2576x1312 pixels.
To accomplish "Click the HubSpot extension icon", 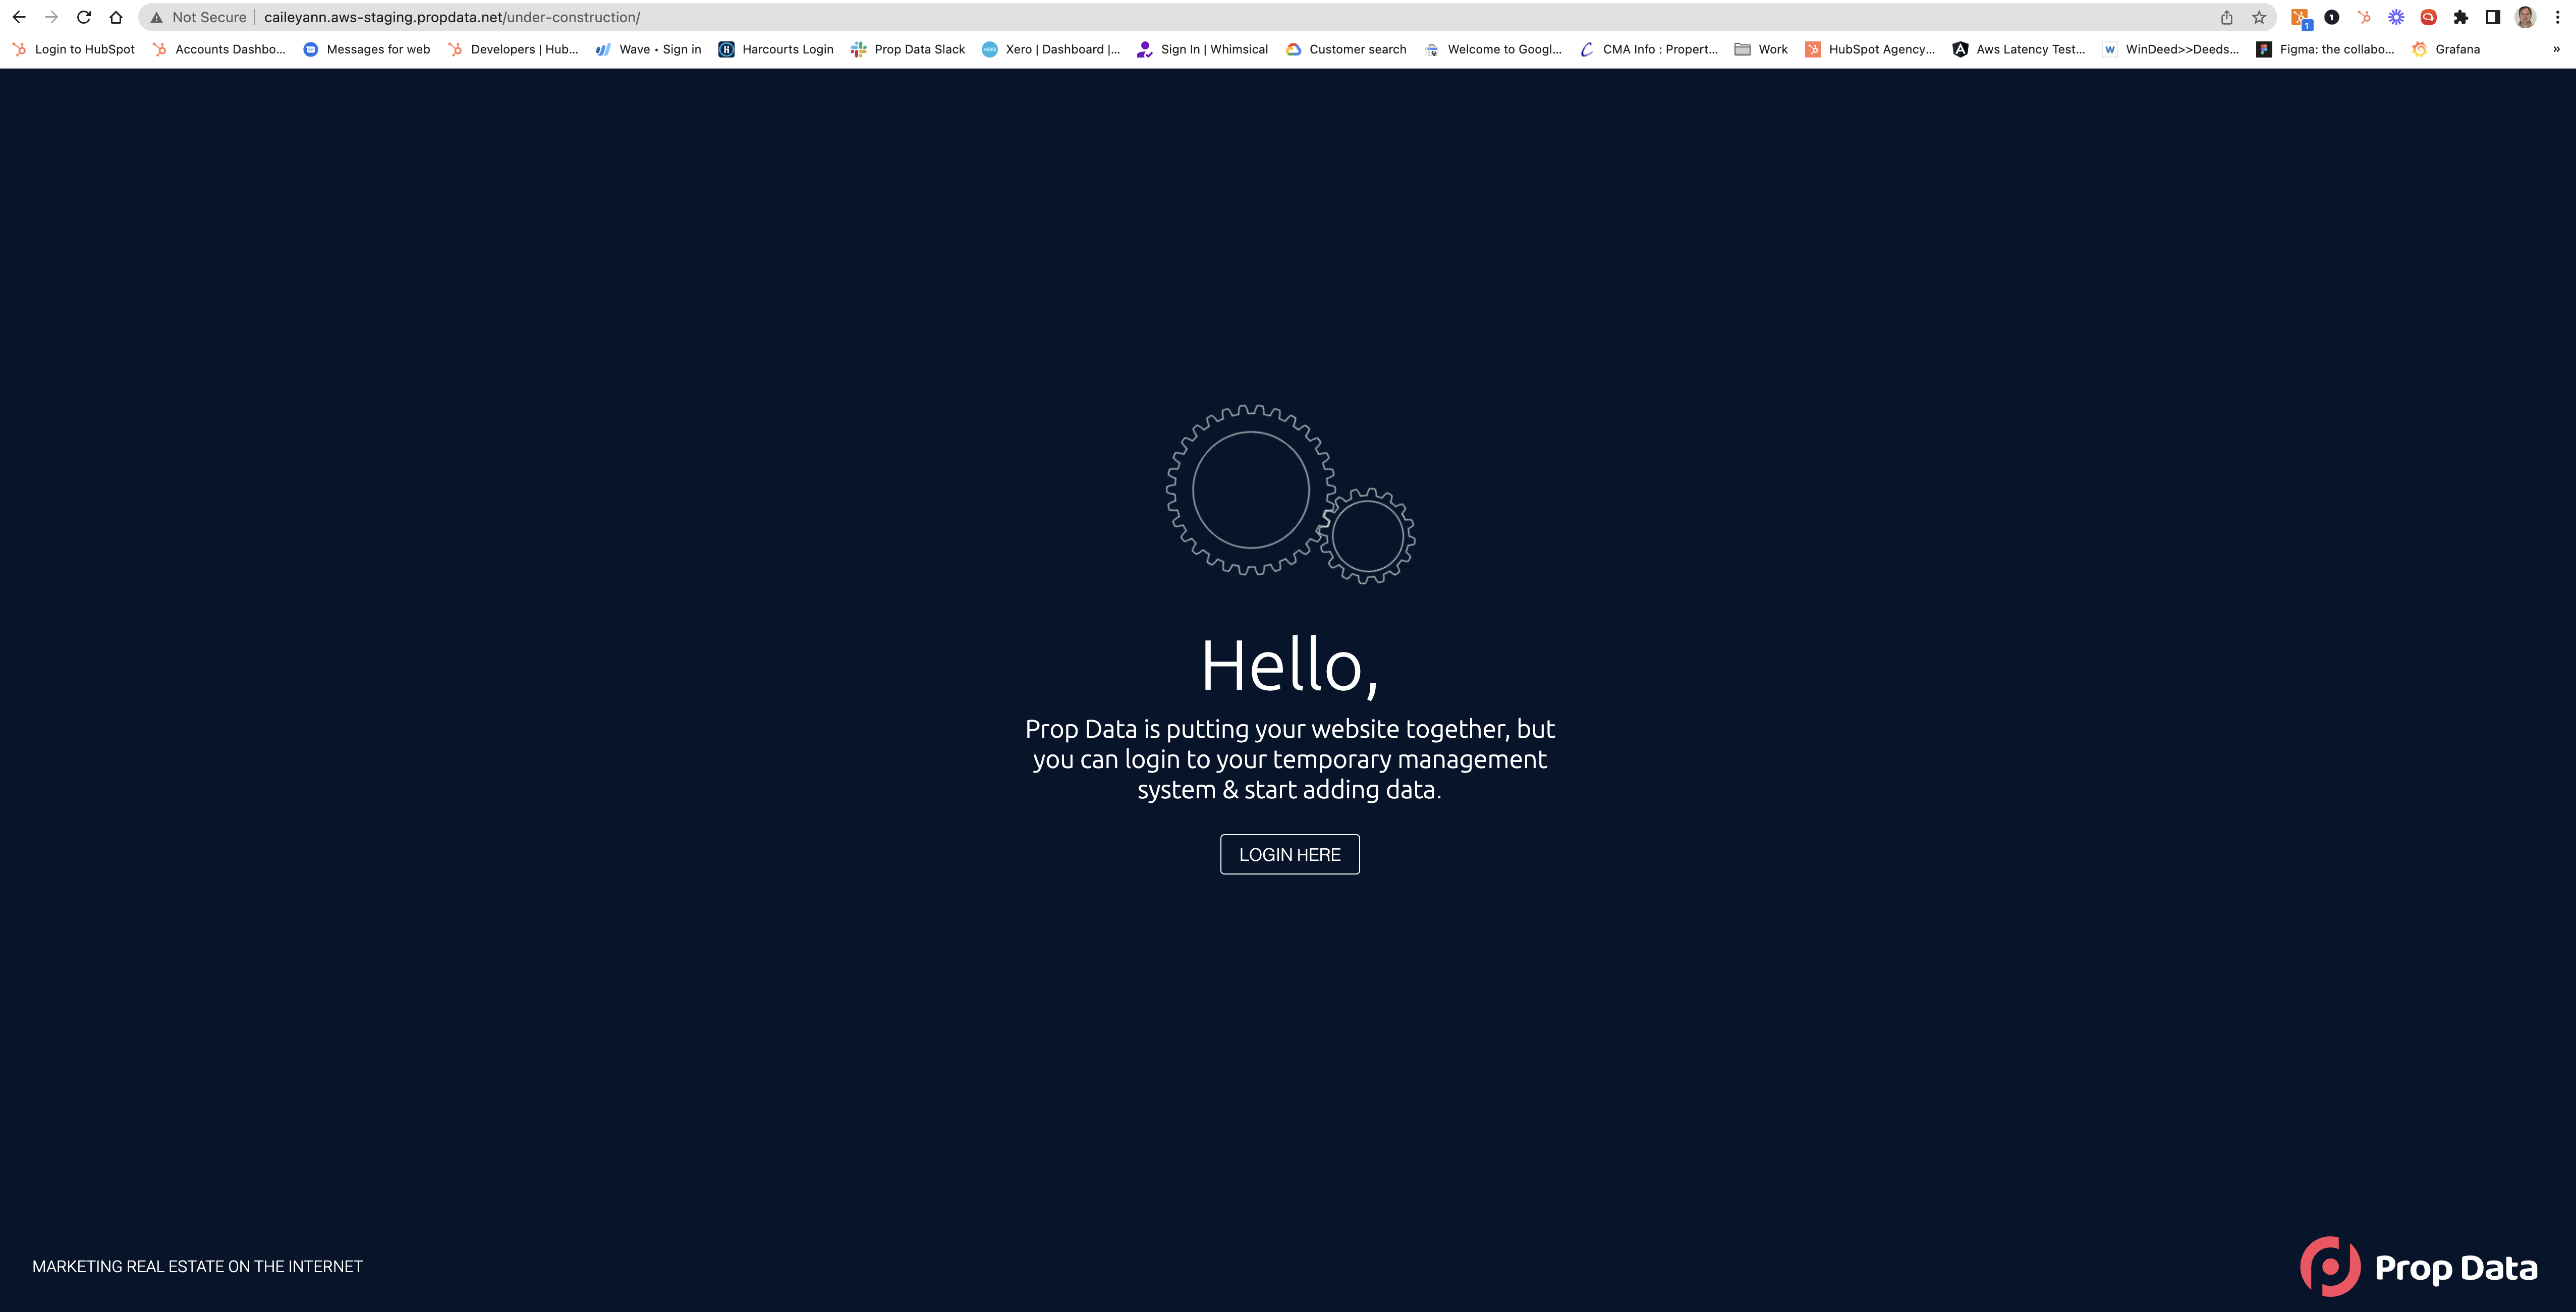I will [x=2364, y=17].
